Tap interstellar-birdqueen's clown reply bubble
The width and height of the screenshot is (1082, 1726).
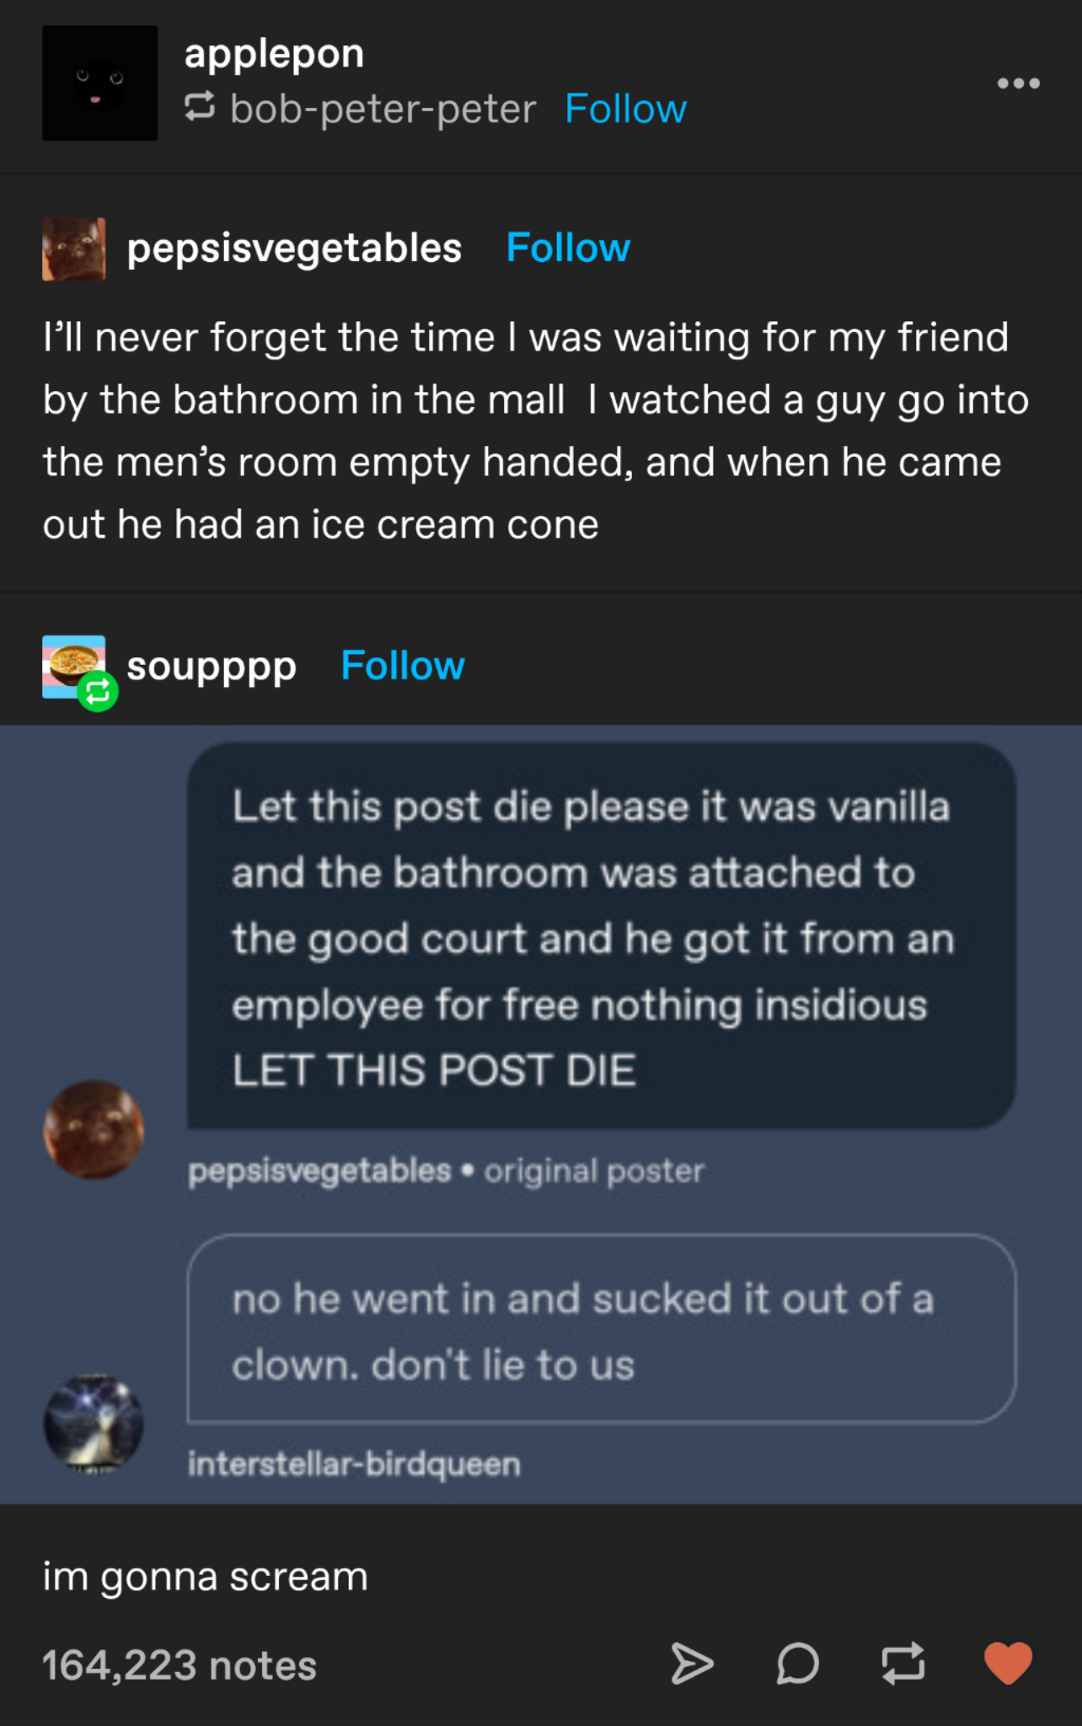[x=602, y=1330]
